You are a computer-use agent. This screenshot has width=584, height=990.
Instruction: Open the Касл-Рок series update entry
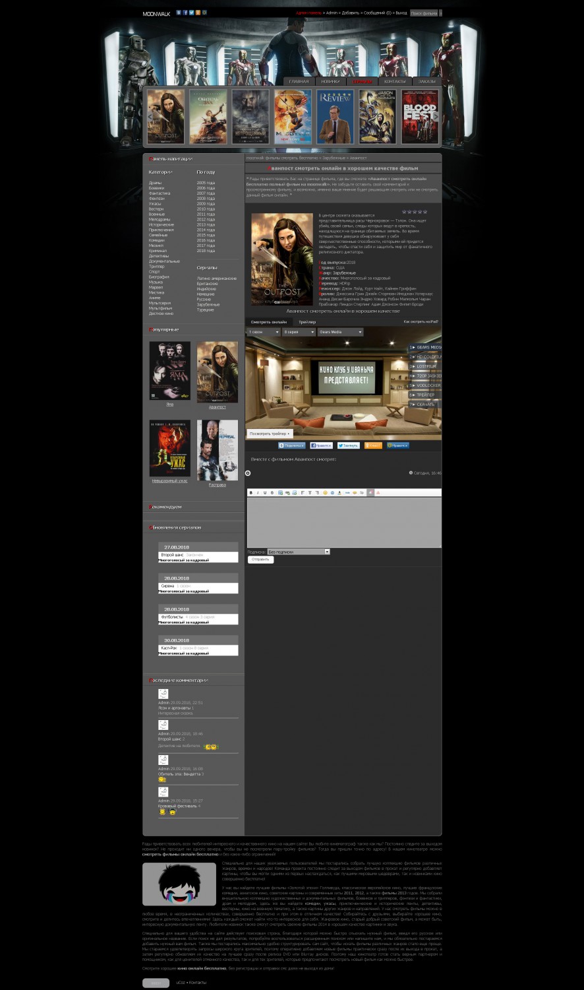(x=169, y=648)
